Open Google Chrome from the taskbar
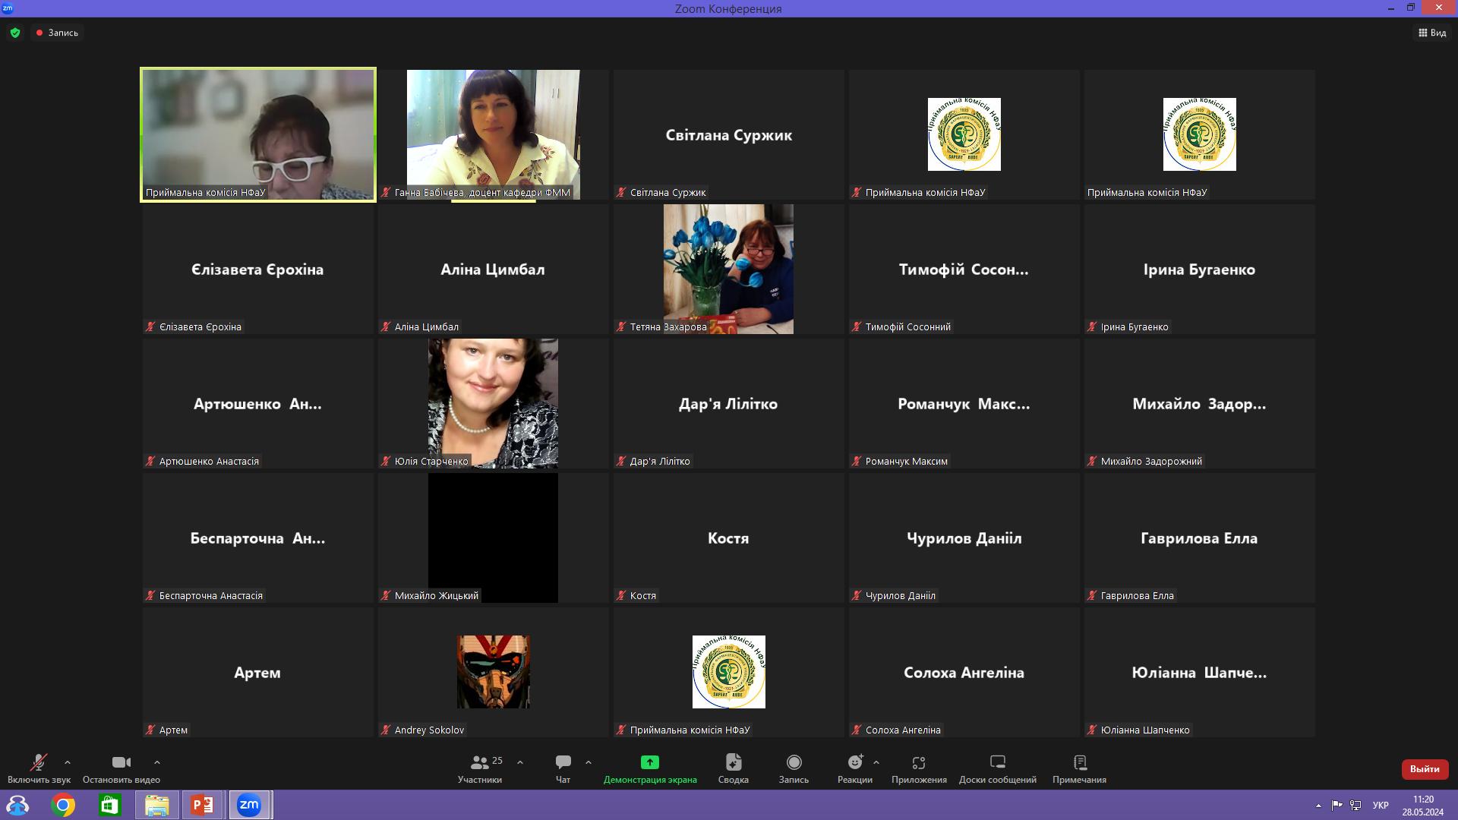 pos(63,805)
